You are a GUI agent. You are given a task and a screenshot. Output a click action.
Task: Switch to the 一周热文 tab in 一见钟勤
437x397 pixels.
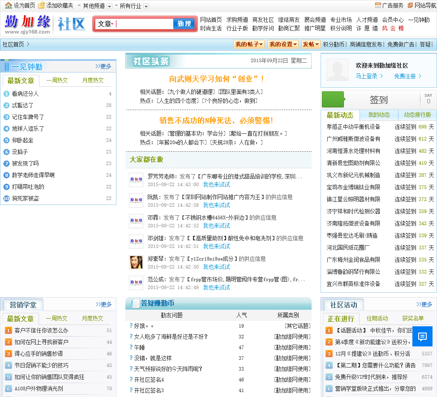click(x=57, y=81)
